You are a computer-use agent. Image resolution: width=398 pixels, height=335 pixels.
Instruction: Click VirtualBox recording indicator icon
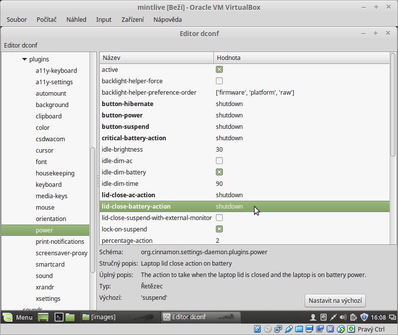pyautogui.click(x=320, y=329)
